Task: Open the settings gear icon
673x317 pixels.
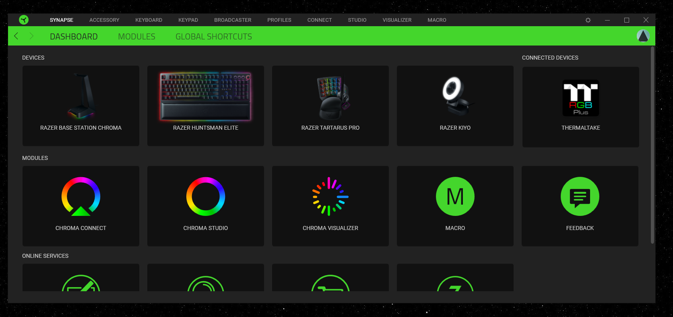Action: [x=588, y=20]
